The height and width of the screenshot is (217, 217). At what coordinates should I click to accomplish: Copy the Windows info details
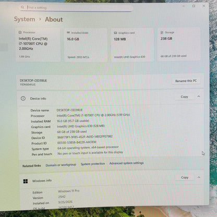click(185, 177)
